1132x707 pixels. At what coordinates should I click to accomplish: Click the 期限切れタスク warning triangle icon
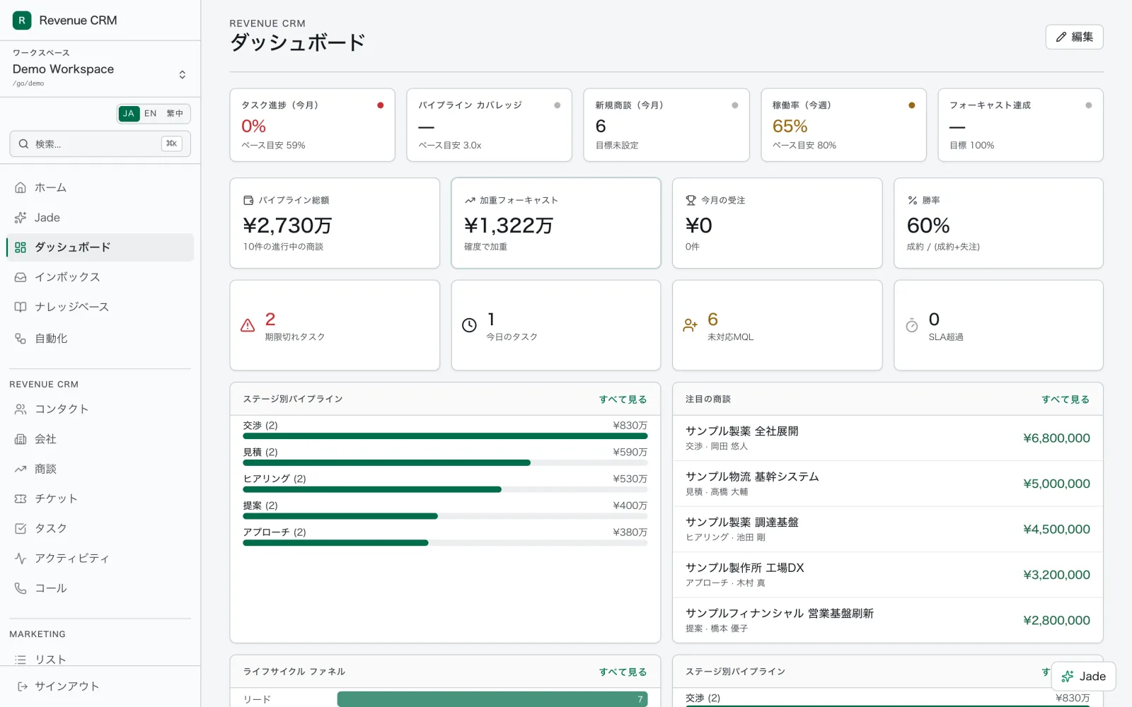click(248, 325)
